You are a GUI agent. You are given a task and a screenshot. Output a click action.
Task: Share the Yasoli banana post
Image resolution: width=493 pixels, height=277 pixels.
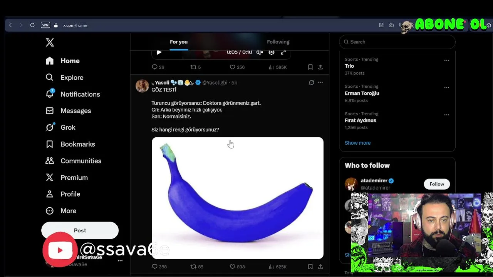320,266
